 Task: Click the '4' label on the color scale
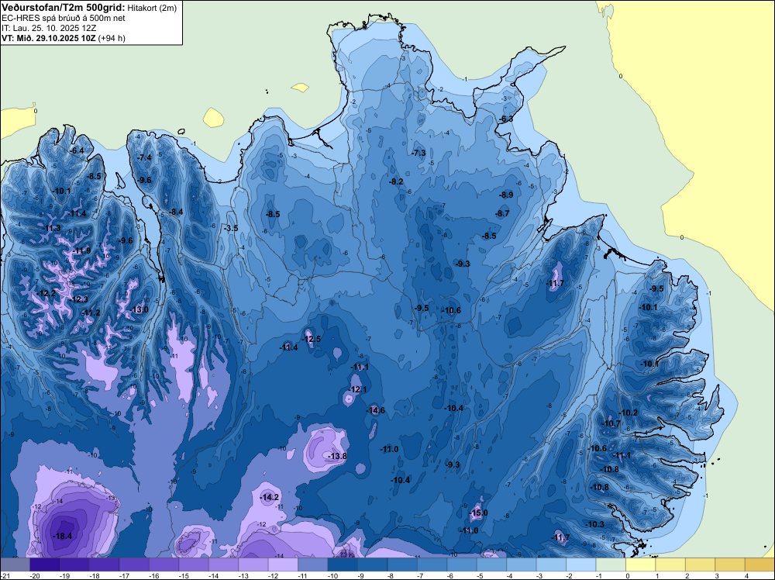click(746, 576)
